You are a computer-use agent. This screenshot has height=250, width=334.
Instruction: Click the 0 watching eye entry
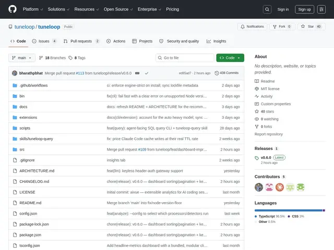pos(267,119)
